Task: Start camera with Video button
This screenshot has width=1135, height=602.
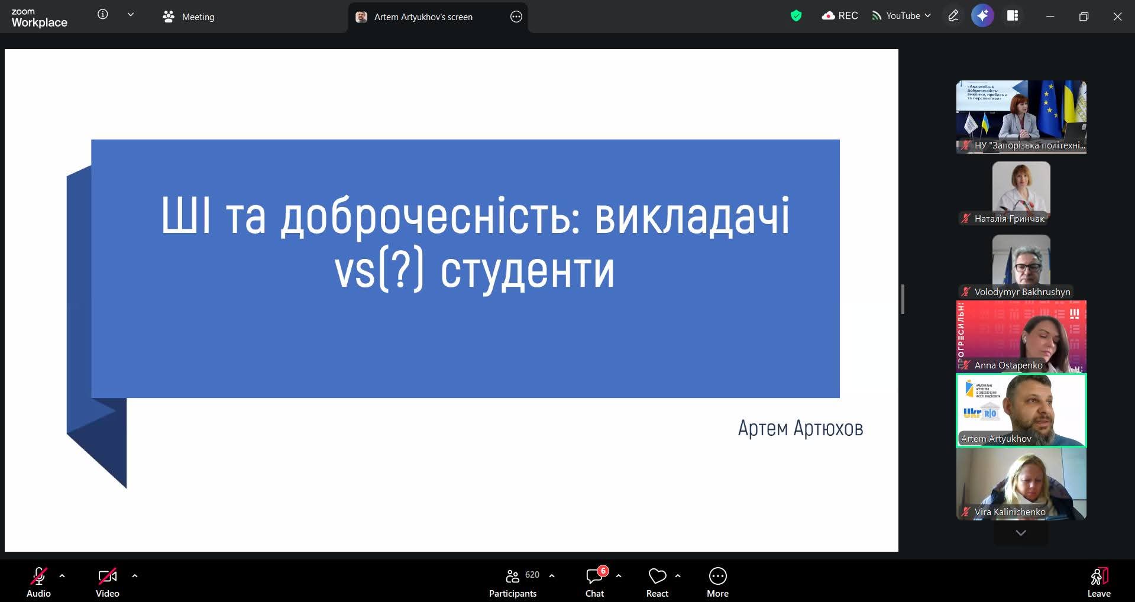Action: [107, 582]
